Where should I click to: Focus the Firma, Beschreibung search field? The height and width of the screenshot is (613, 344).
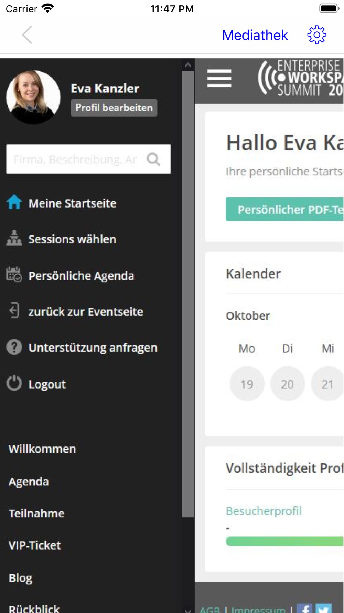point(88,159)
